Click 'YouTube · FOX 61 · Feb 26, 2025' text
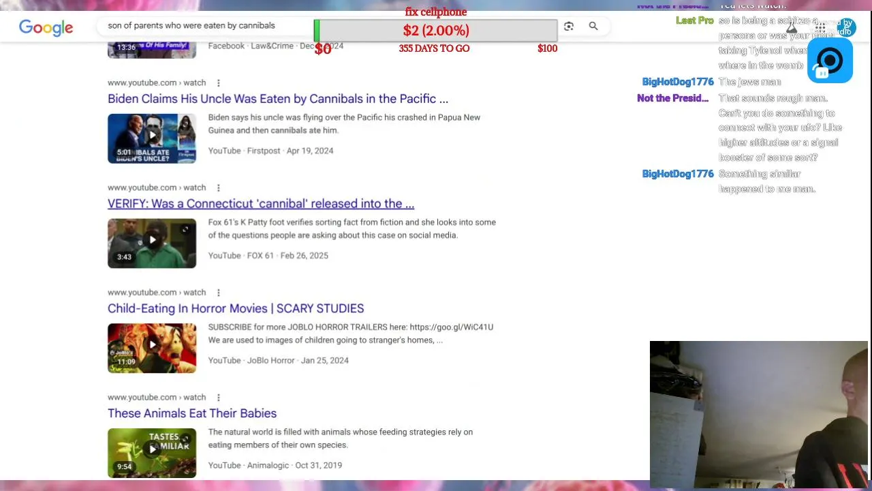872x491 pixels. [x=268, y=256]
